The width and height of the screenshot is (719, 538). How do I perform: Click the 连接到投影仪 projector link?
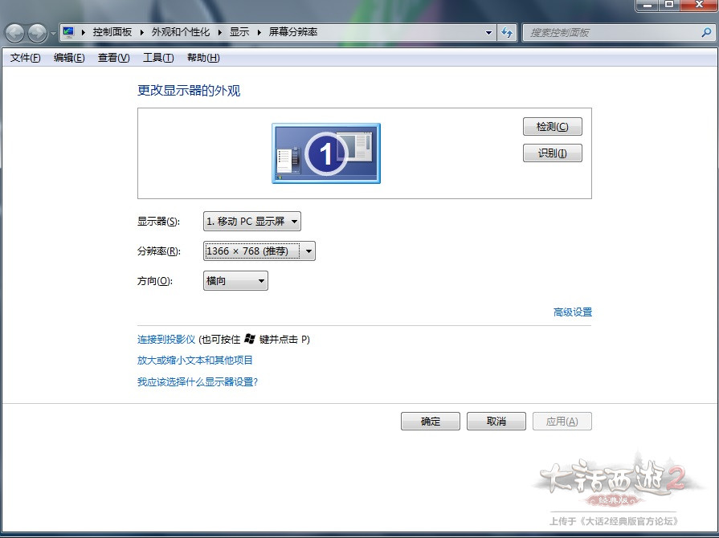point(166,340)
